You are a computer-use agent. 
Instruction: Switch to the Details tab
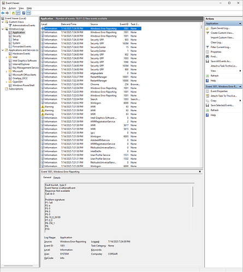point(57,178)
